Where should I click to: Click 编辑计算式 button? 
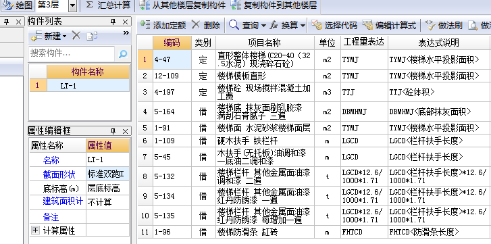click(x=389, y=25)
